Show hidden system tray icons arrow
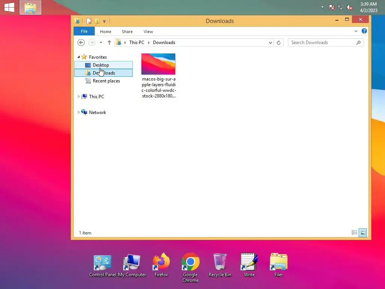The image size is (385, 289). coord(322,7)
